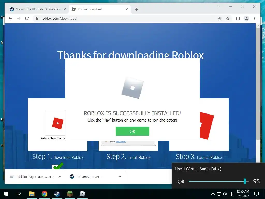Open a new browser tab
The width and height of the screenshot is (265, 199).
pyautogui.click(x=136, y=9)
